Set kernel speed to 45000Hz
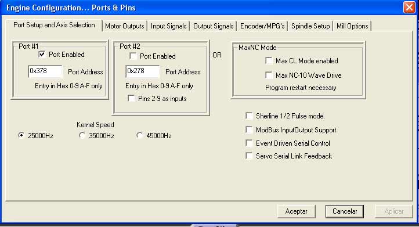This screenshot has width=419, height=227. (x=139, y=135)
